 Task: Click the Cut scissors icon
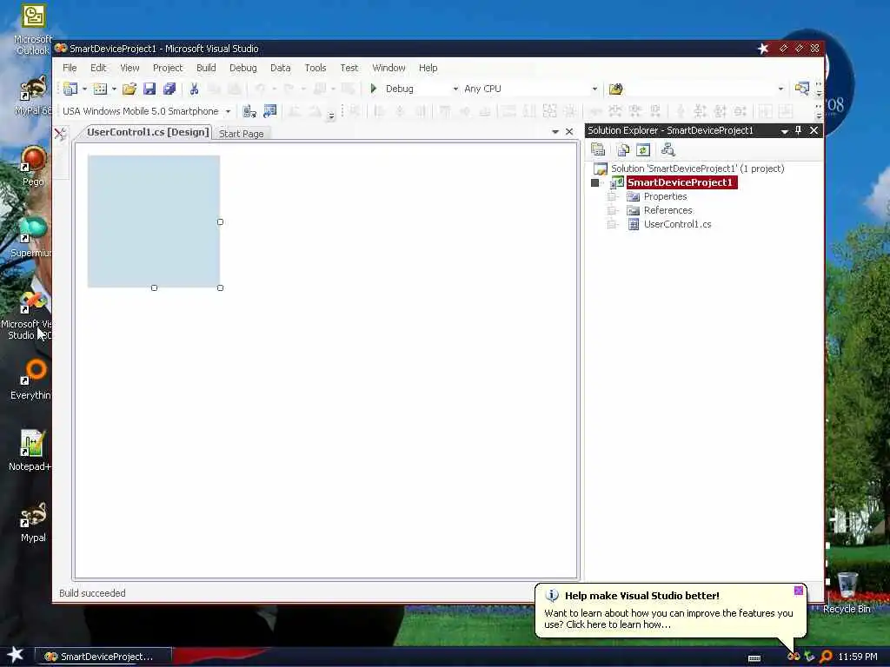click(194, 89)
